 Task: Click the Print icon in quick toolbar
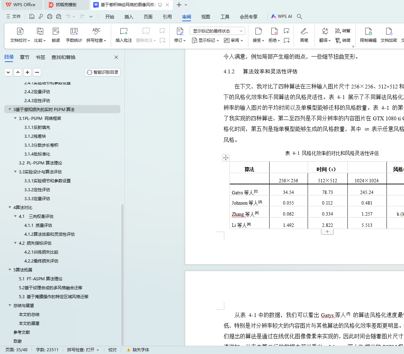tap(50, 17)
